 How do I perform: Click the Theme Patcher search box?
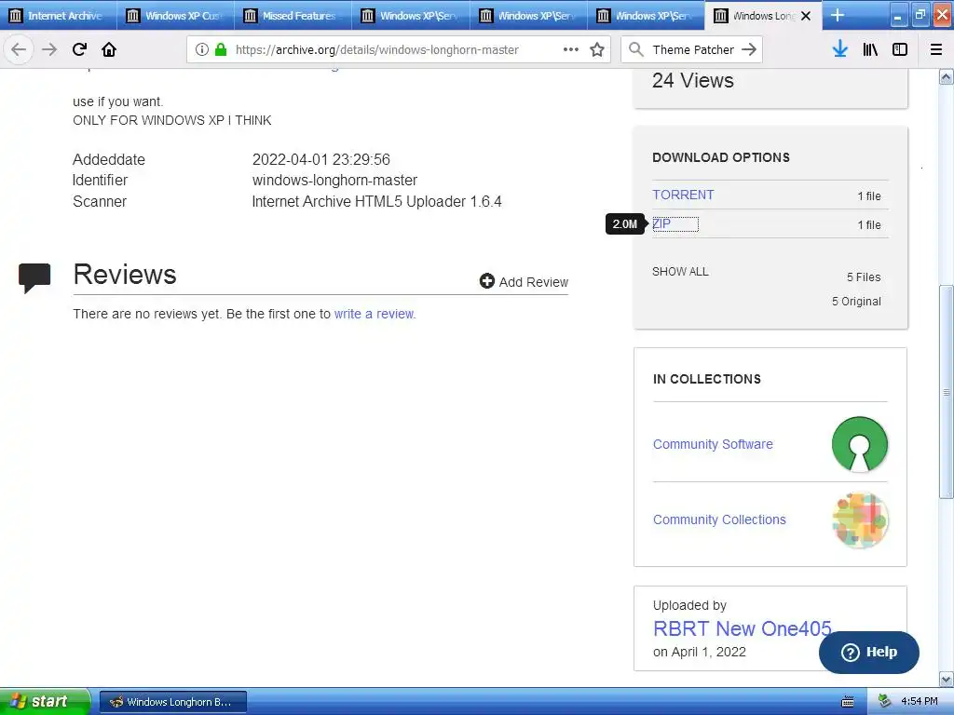coord(693,50)
